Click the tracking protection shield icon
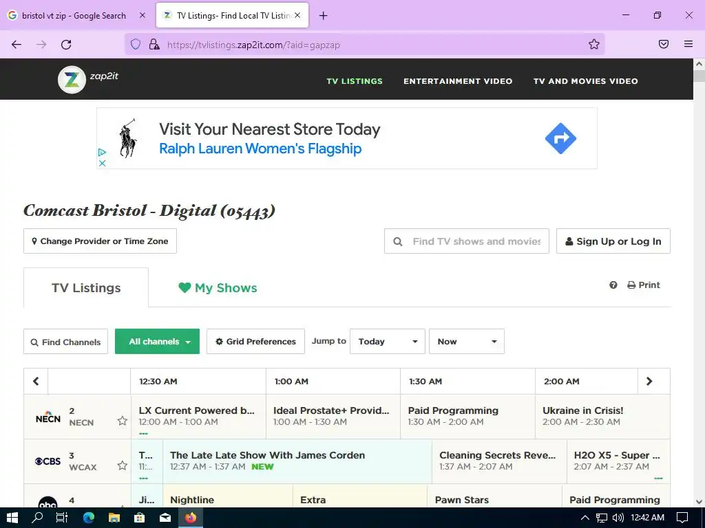 tap(136, 44)
